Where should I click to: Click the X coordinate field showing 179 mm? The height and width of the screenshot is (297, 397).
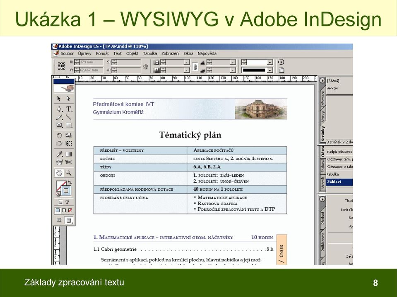(x=91, y=62)
